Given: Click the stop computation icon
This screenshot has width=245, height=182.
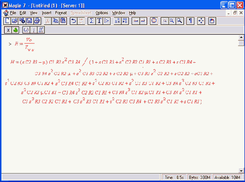Looking at the screenshot, I should pyautogui.click(x=154, y=21).
